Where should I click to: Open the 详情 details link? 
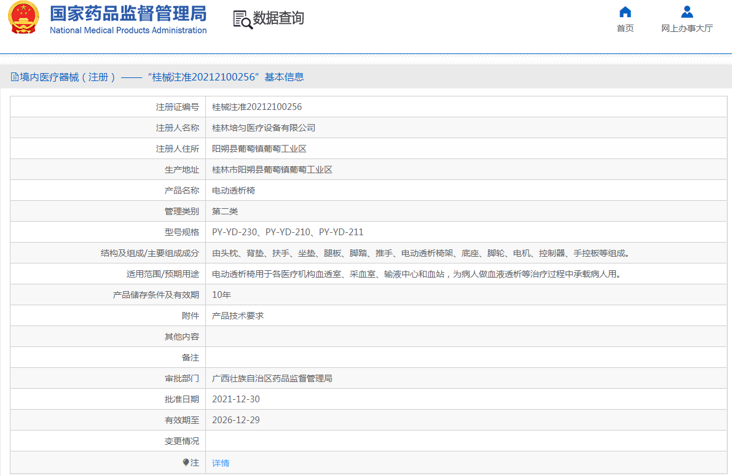(x=221, y=463)
